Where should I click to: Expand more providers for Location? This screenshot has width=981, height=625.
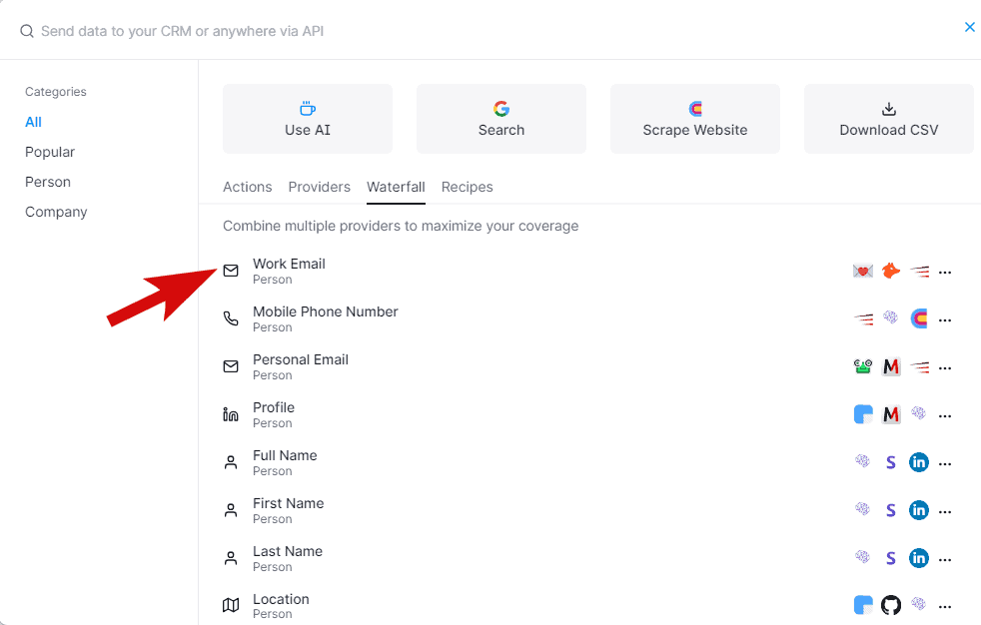(x=945, y=607)
